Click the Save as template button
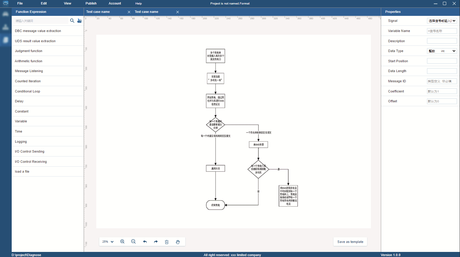 click(x=350, y=242)
